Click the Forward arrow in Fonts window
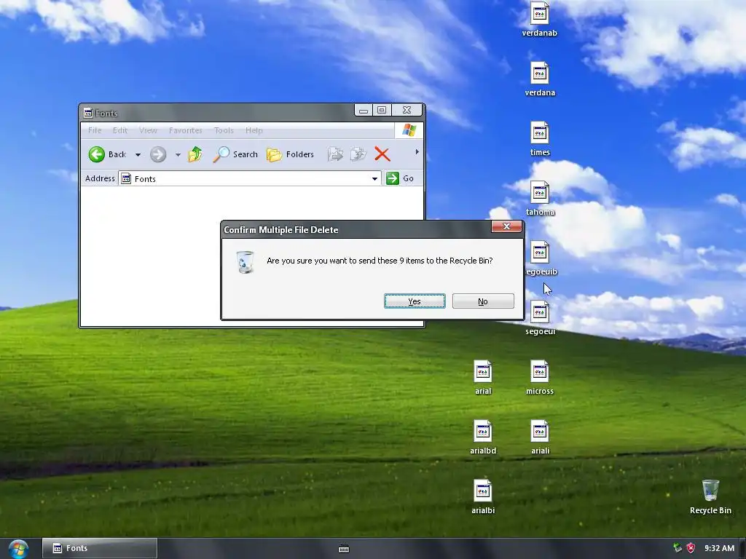 pos(158,154)
